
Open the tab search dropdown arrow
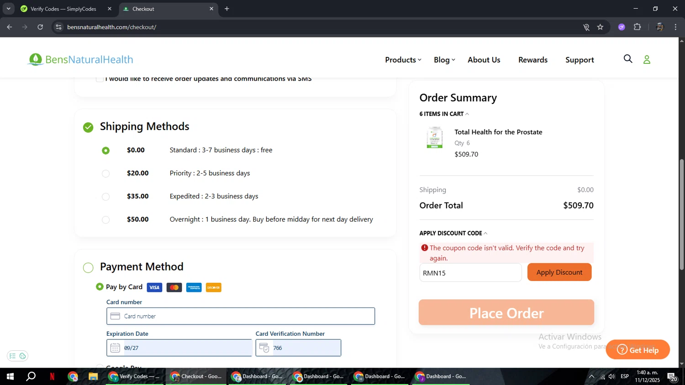coord(8,9)
